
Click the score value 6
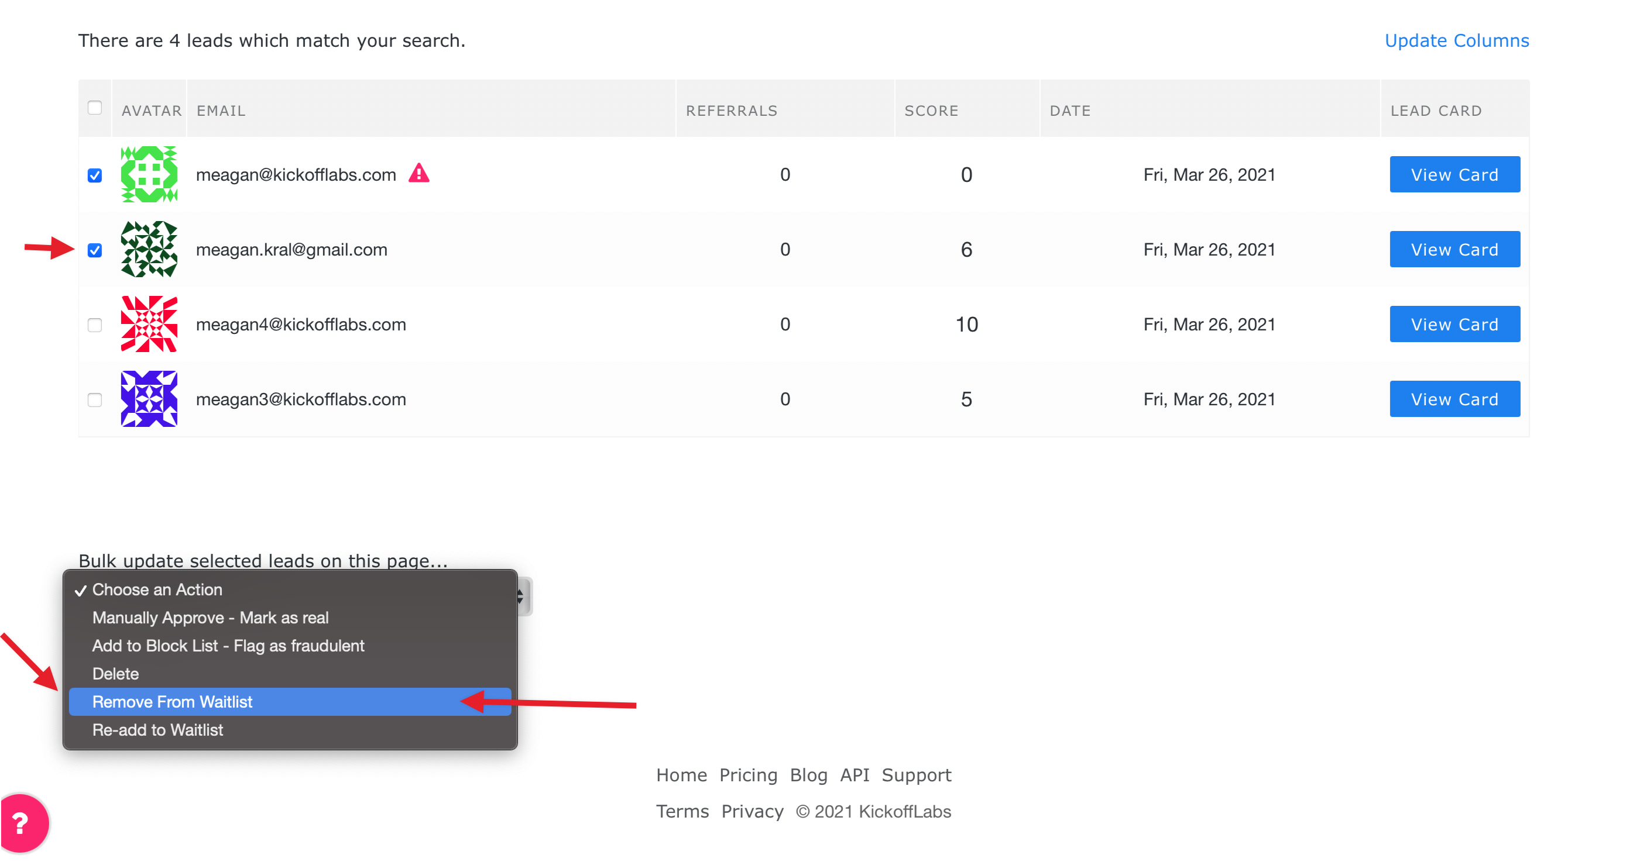coord(966,249)
